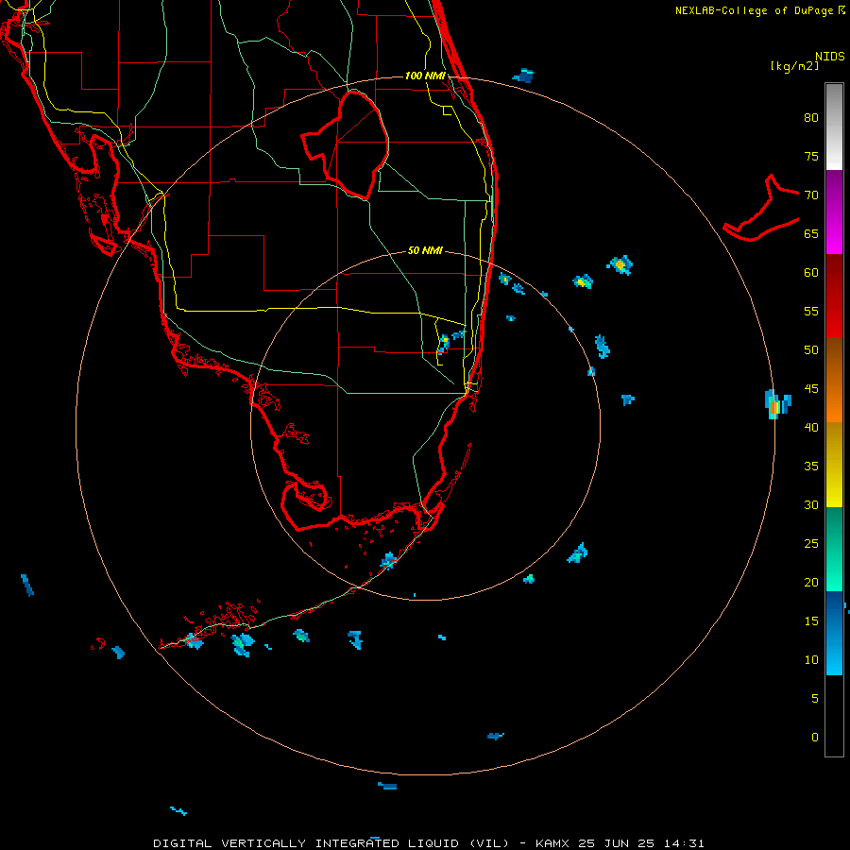
Task: Click the 80 value on the color scale
Action: click(811, 118)
